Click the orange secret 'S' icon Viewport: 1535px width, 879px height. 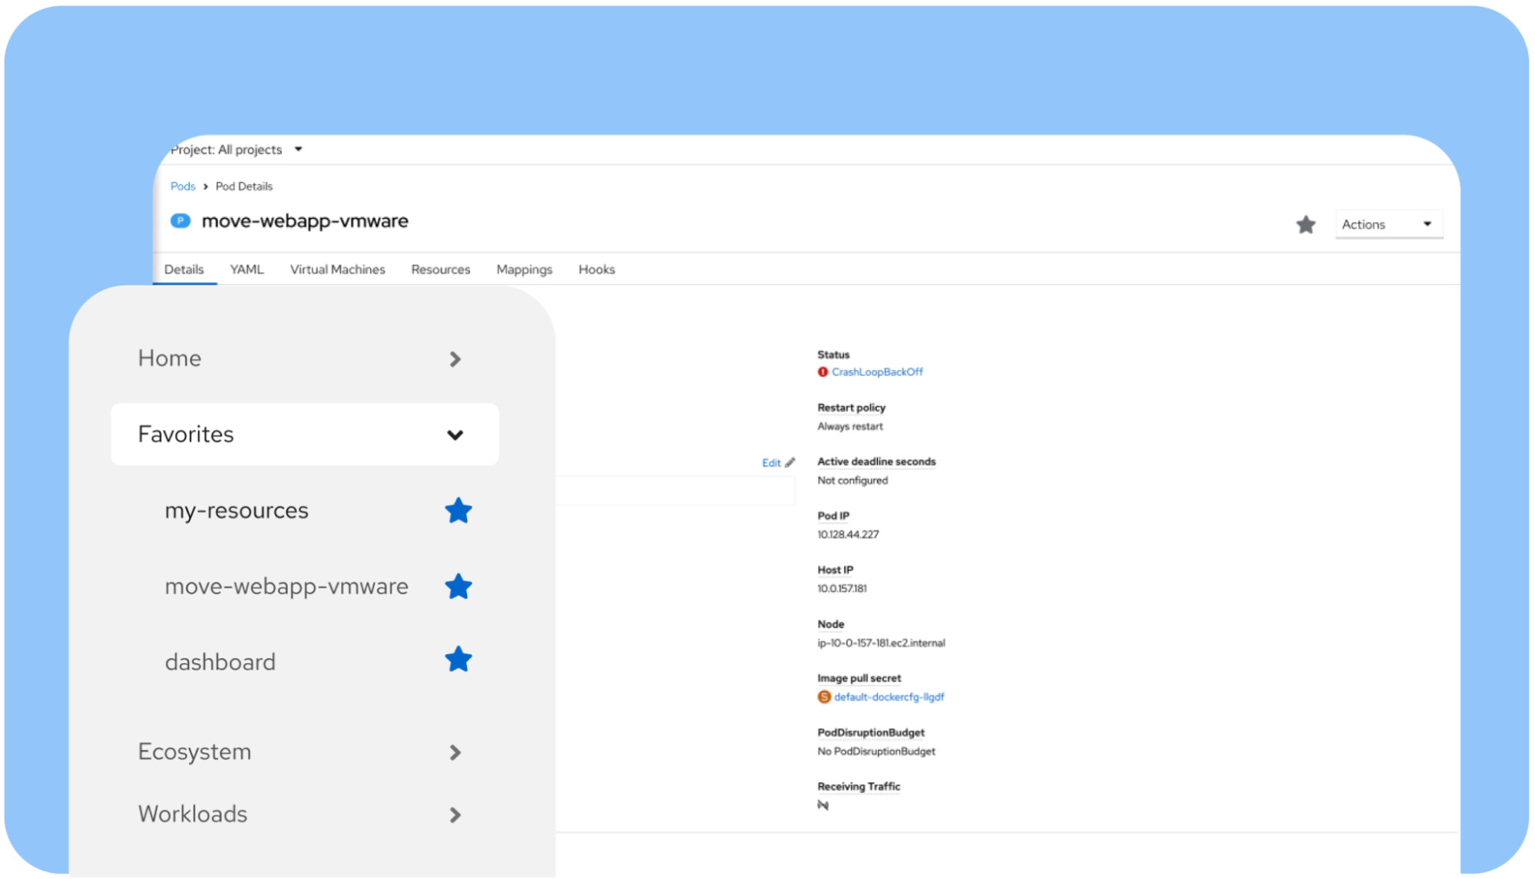[824, 697]
